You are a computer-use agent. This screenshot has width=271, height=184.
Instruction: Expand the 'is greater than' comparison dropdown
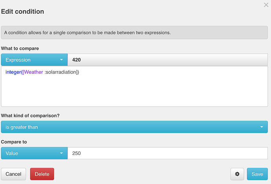tap(134, 127)
